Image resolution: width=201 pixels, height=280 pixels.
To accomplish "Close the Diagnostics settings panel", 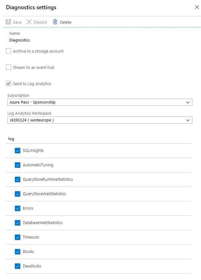I will point(197,7).
